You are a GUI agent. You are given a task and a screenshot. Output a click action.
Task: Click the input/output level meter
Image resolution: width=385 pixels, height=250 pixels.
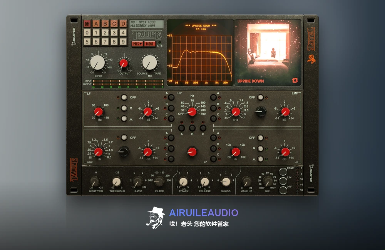[128, 84]
